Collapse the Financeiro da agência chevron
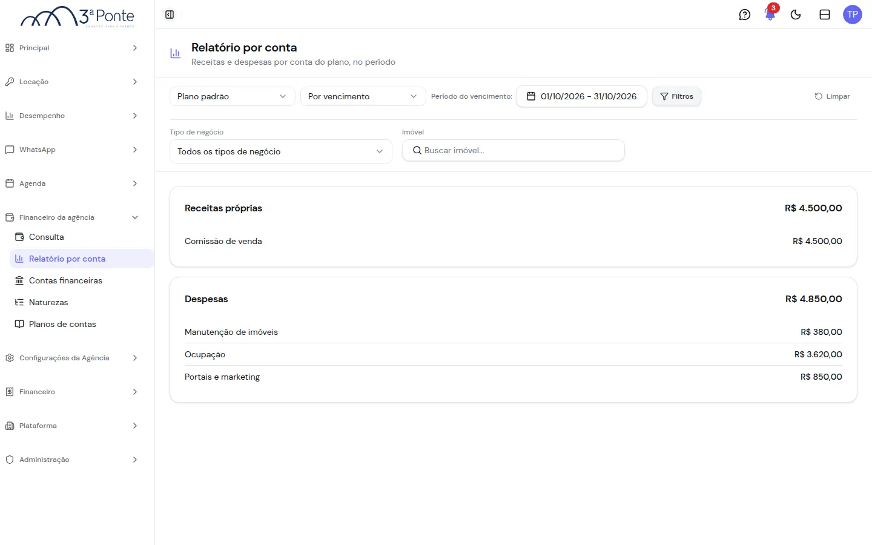The width and height of the screenshot is (872, 545). pyautogui.click(x=135, y=217)
